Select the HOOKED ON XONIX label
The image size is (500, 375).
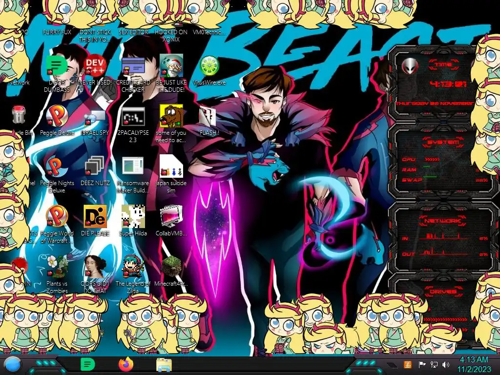click(171, 36)
